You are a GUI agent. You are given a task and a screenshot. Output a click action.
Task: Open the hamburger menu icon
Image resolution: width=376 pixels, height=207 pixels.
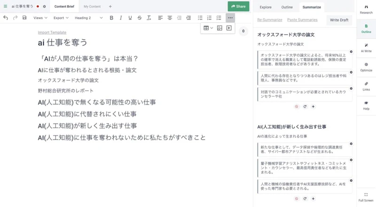tap(5, 7)
